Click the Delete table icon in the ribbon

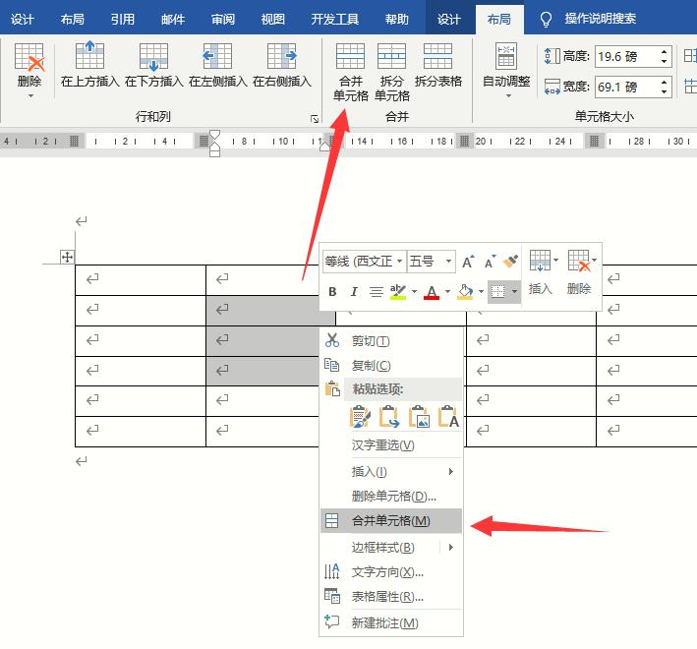(x=29, y=57)
